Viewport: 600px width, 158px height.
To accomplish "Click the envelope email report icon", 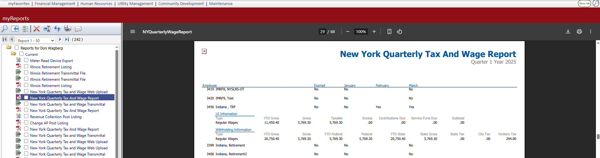I will 78,29.
